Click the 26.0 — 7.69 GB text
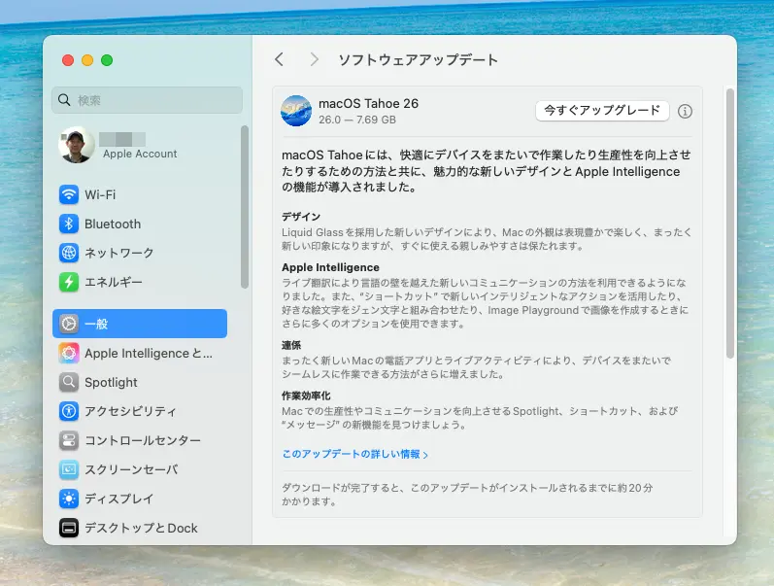This screenshot has width=774, height=586. [x=357, y=121]
